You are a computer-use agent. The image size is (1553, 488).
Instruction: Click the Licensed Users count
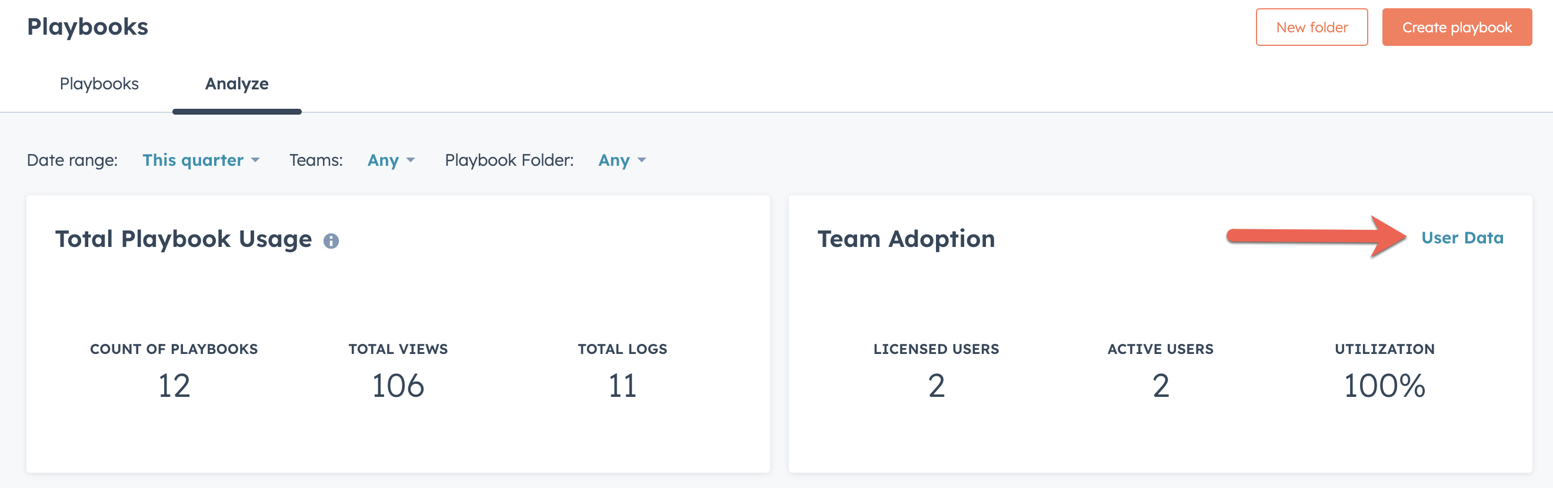[x=936, y=386]
